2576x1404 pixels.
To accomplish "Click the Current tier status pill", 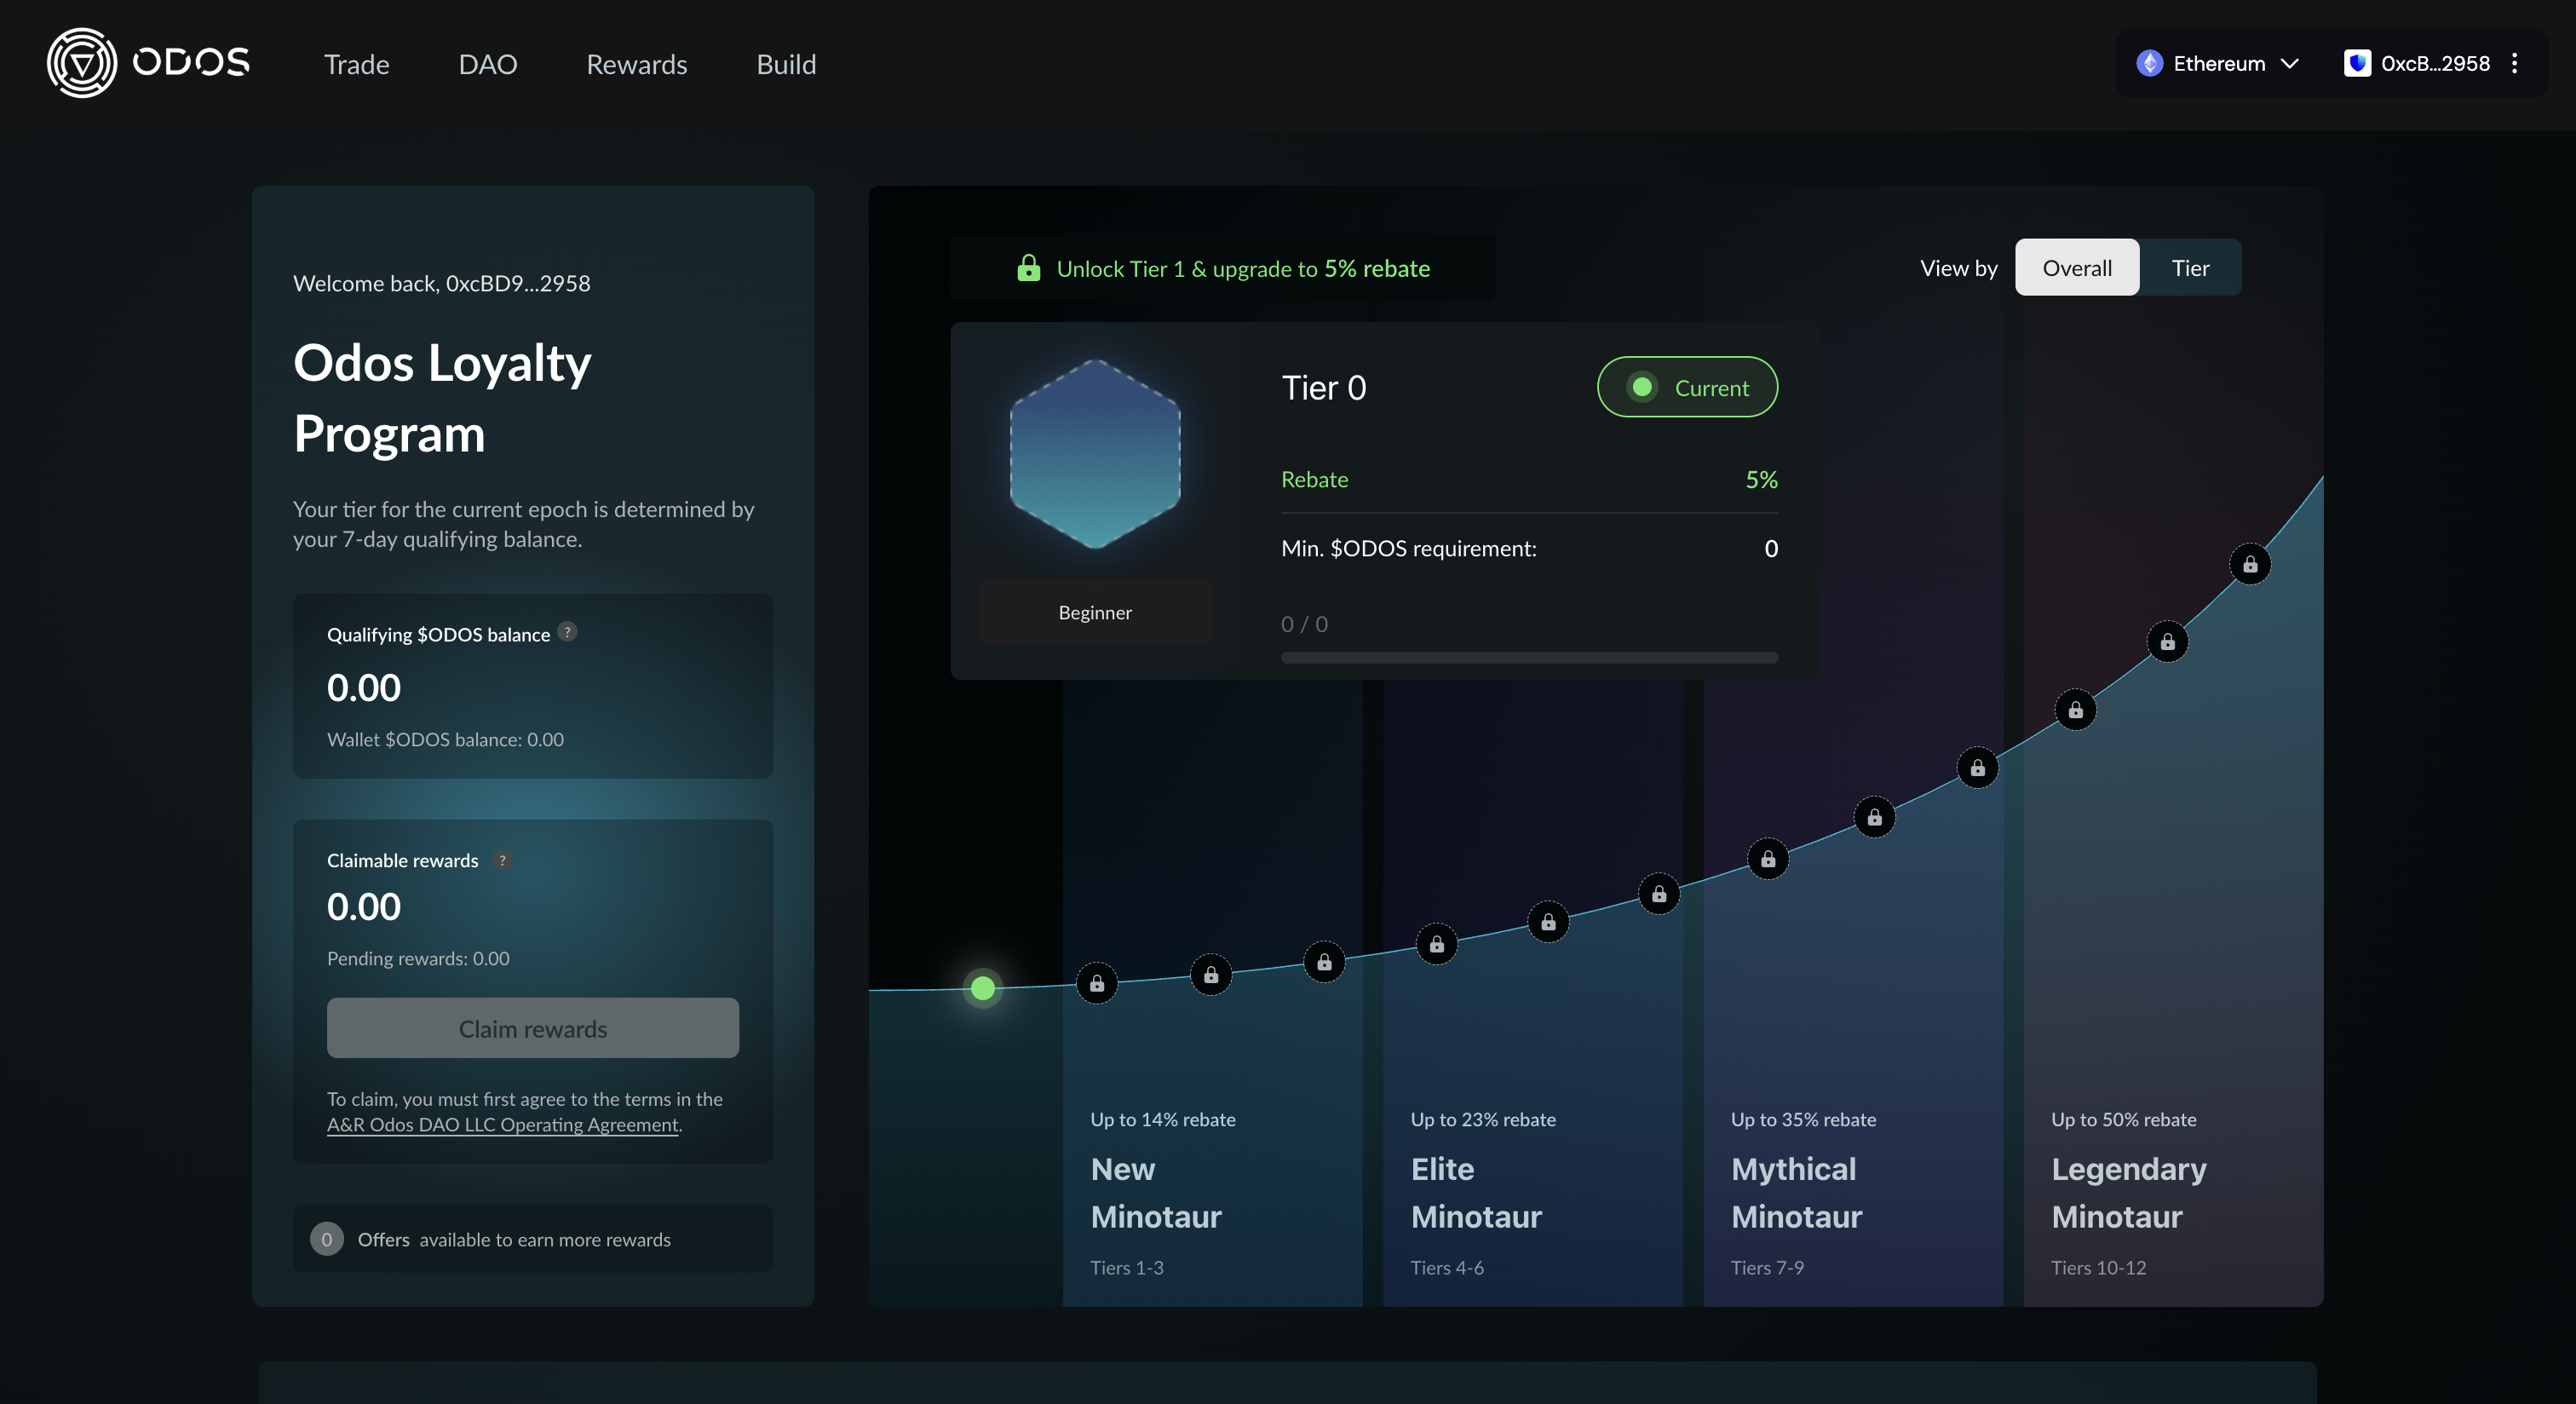I will click(1687, 388).
